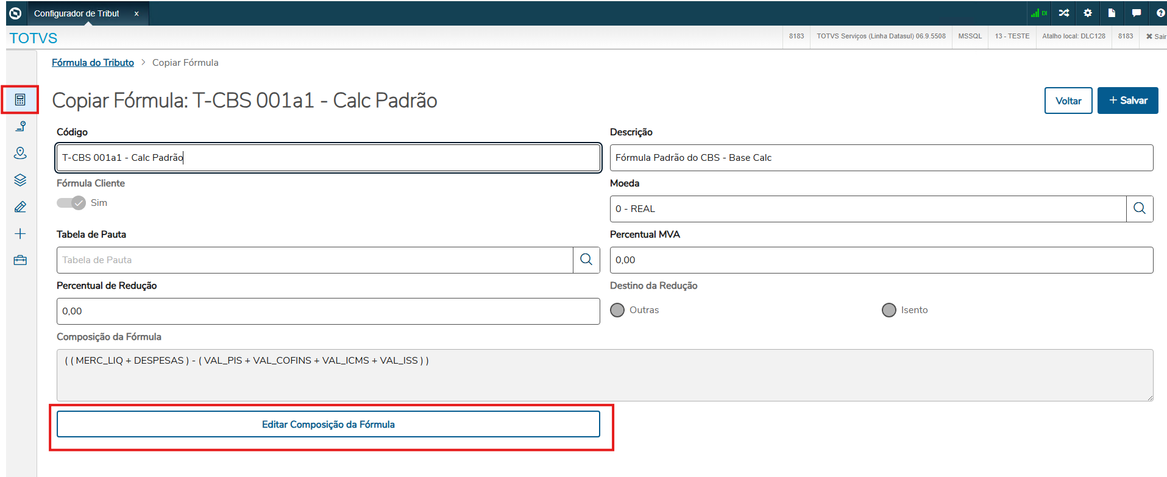Focus the Código input field
This screenshot has width=1167, height=477.
tap(328, 158)
